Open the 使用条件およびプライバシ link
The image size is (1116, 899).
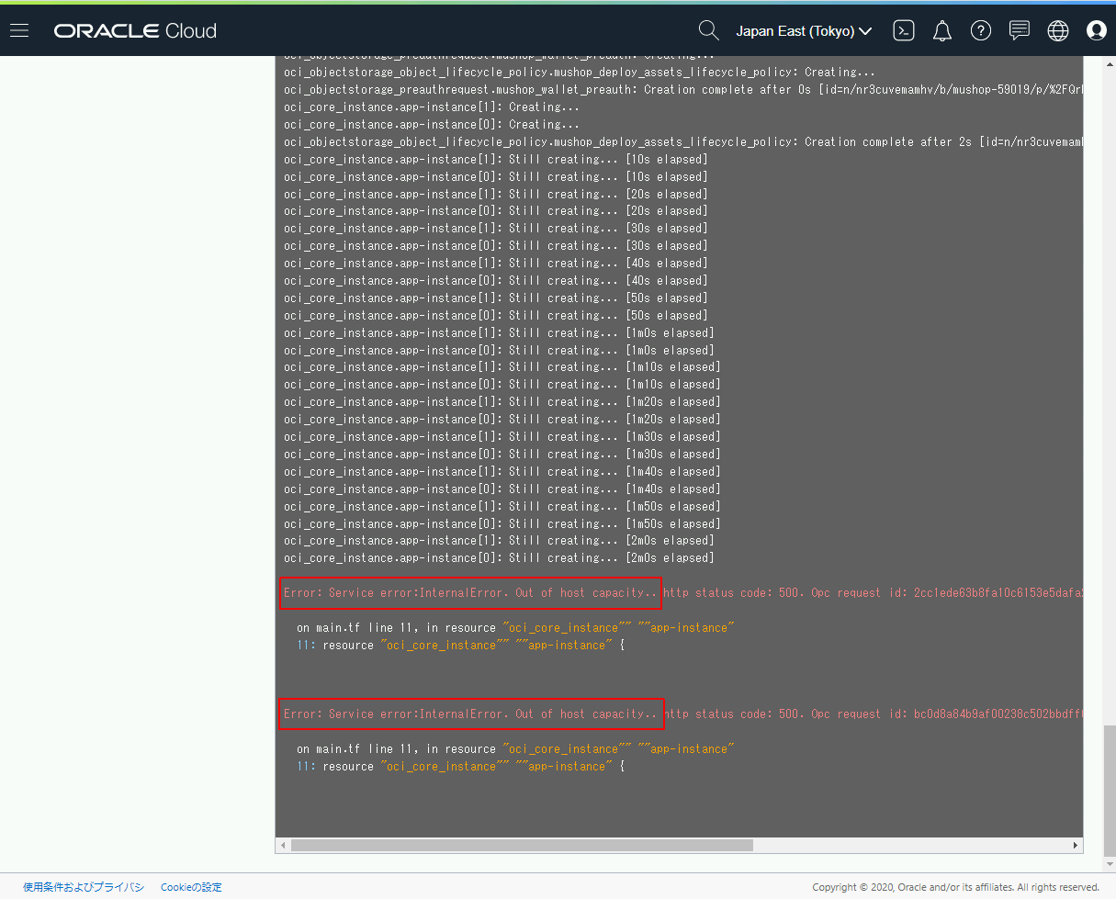[x=84, y=887]
